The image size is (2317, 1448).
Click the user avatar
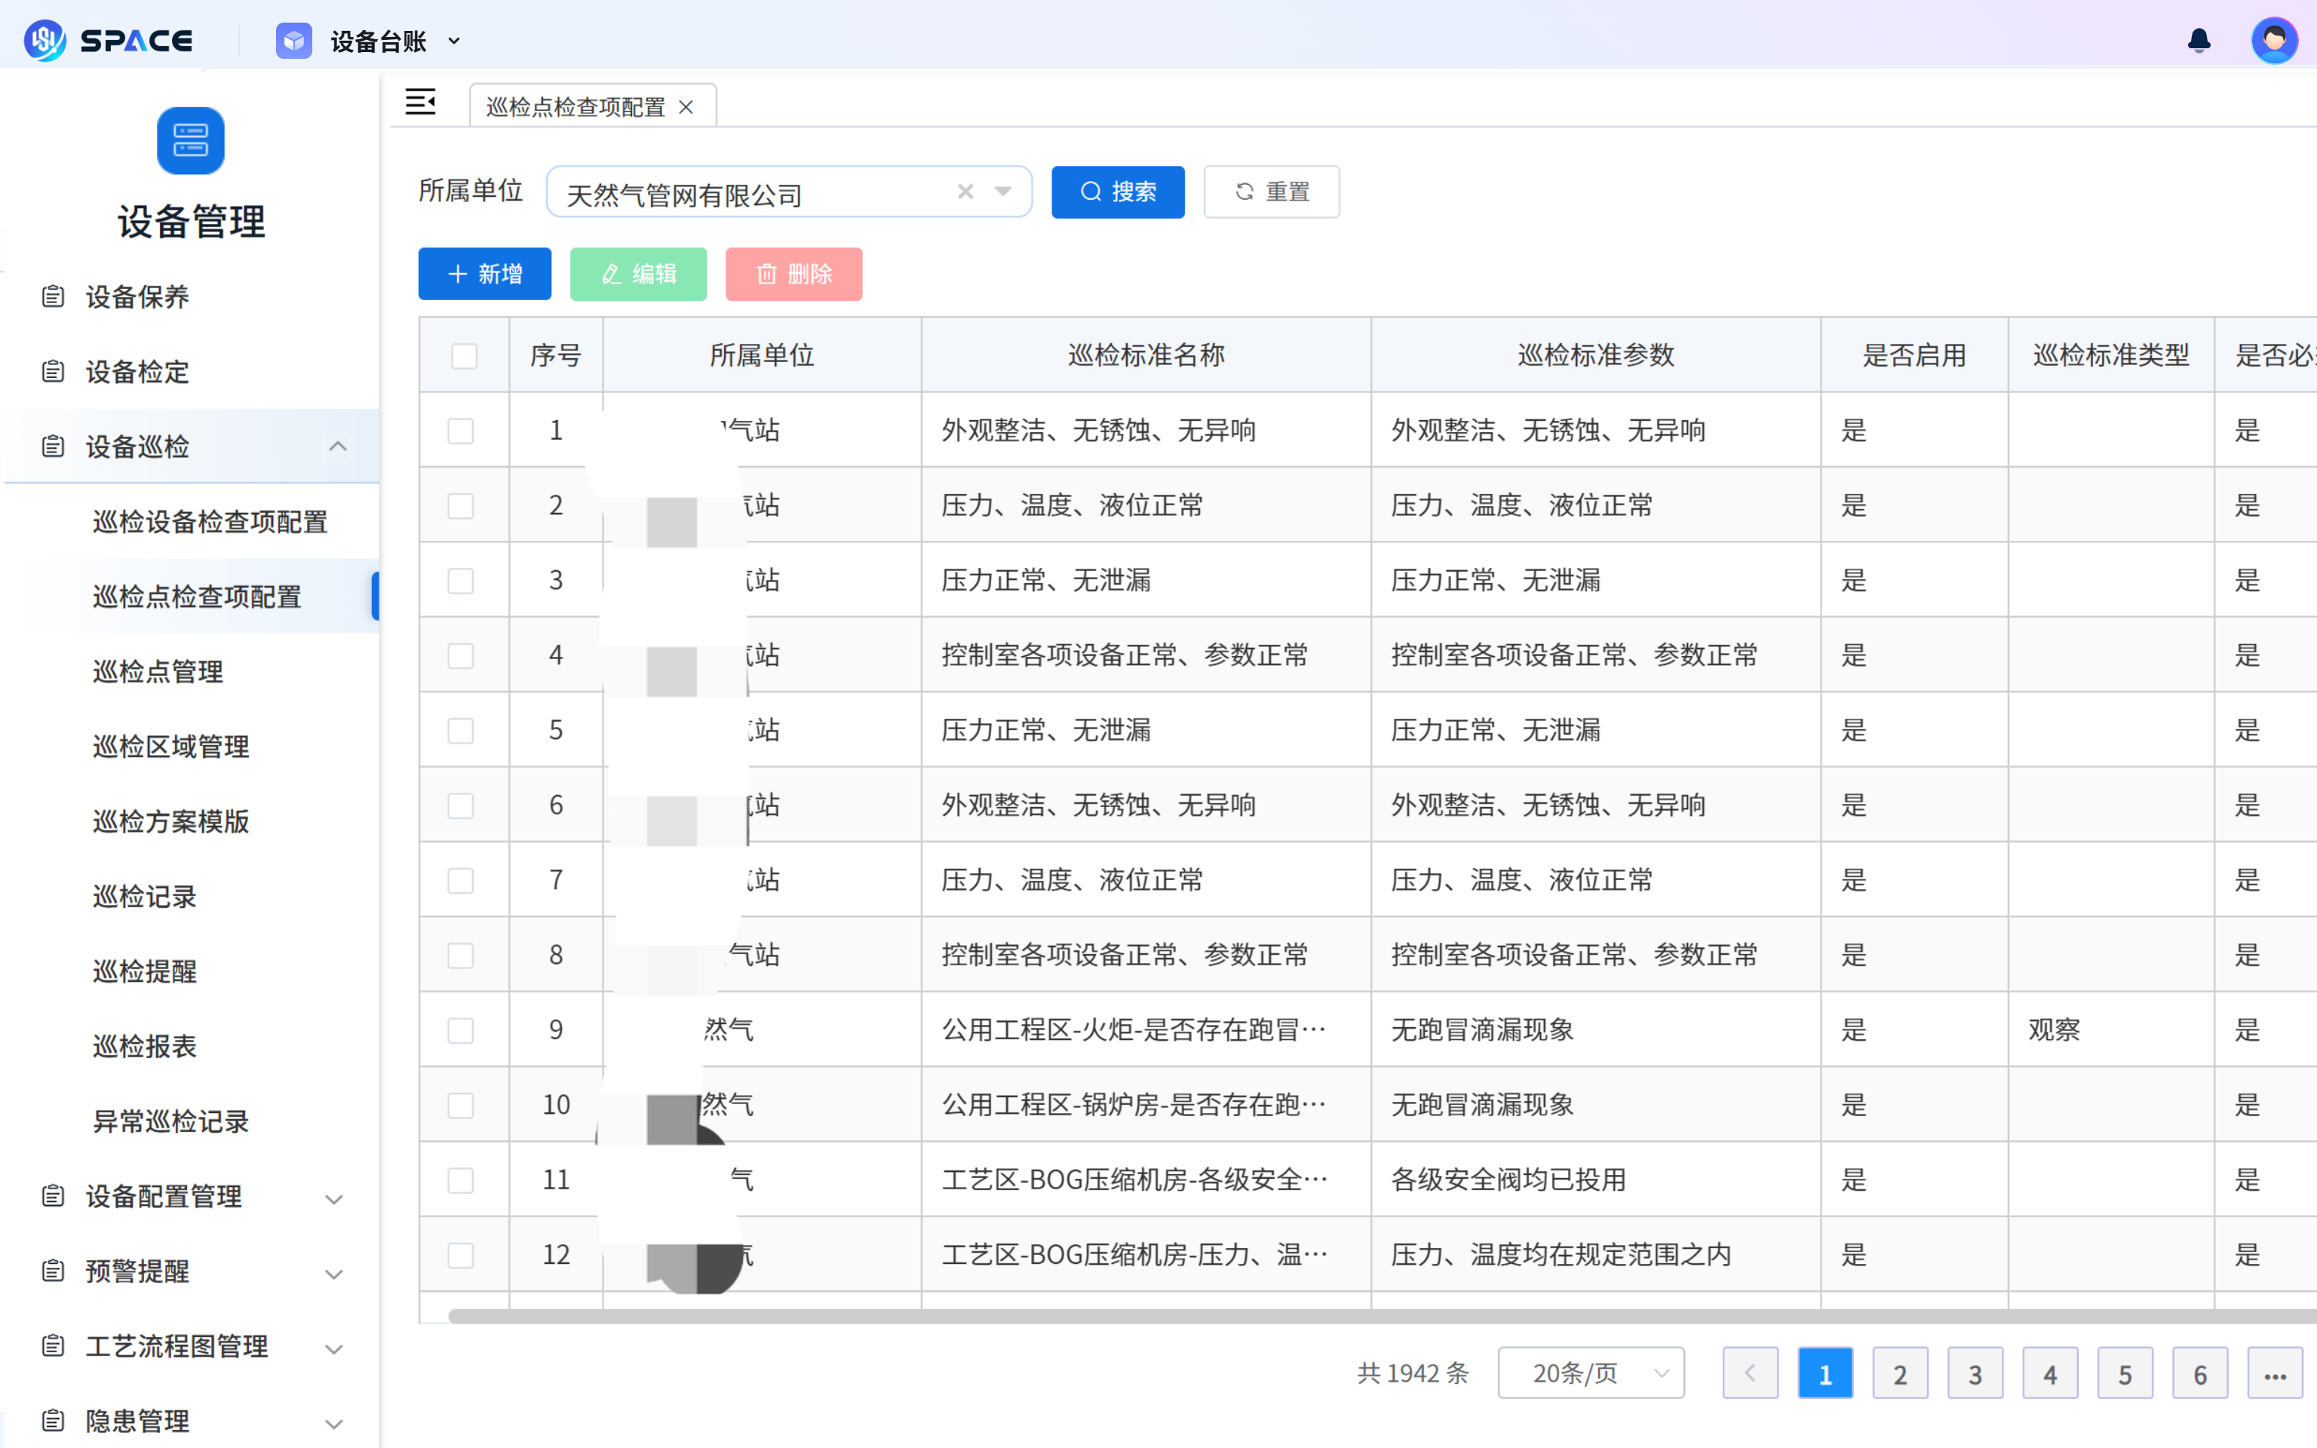click(x=2275, y=39)
